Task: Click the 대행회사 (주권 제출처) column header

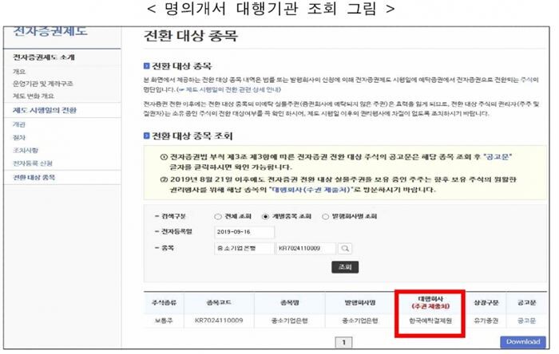Action: click(x=430, y=302)
